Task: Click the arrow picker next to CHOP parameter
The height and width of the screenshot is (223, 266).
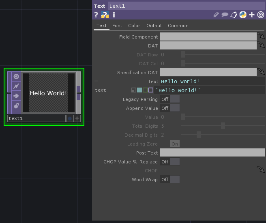Action: tap(261, 170)
